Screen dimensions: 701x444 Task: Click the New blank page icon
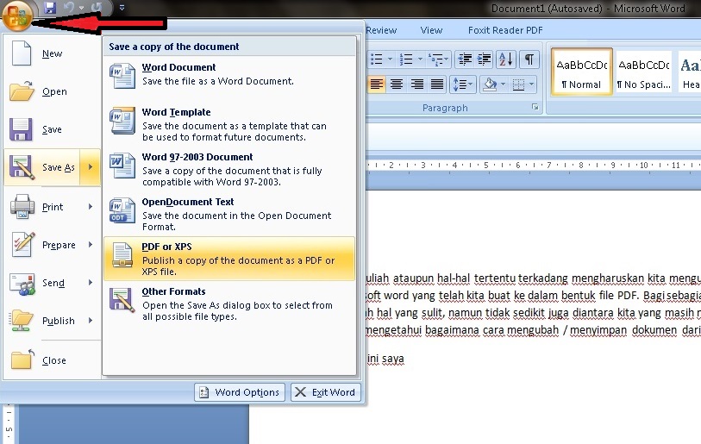click(22, 53)
